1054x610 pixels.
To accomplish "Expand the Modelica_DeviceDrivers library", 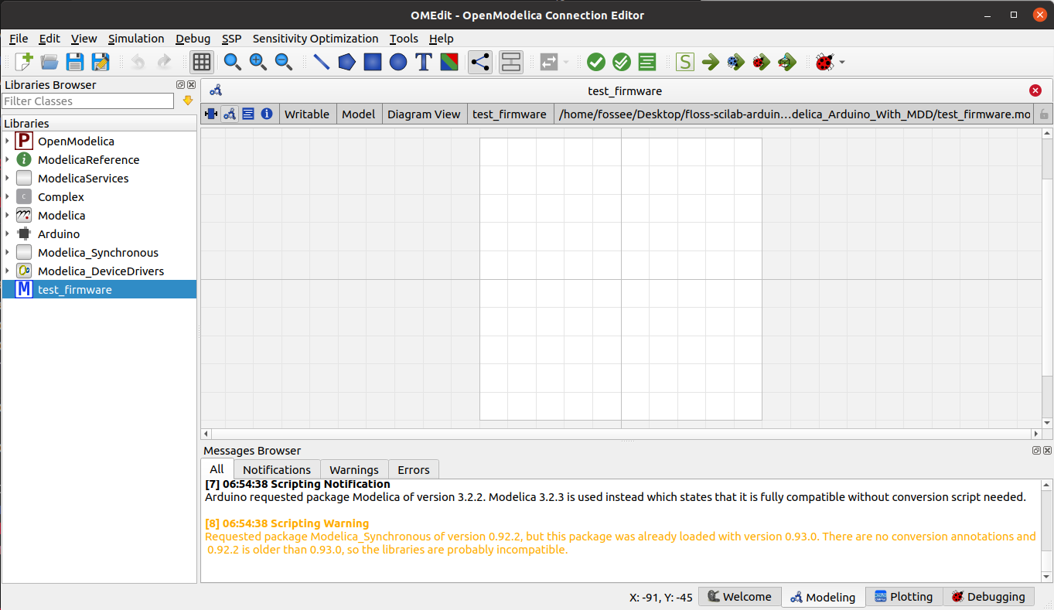I will [x=7, y=271].
